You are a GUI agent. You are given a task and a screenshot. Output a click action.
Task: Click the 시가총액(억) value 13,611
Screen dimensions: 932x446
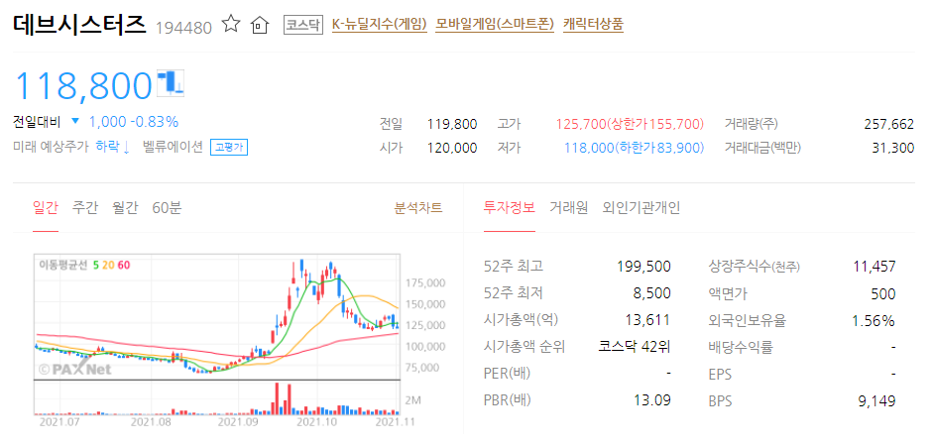click(x=647, y=320)
